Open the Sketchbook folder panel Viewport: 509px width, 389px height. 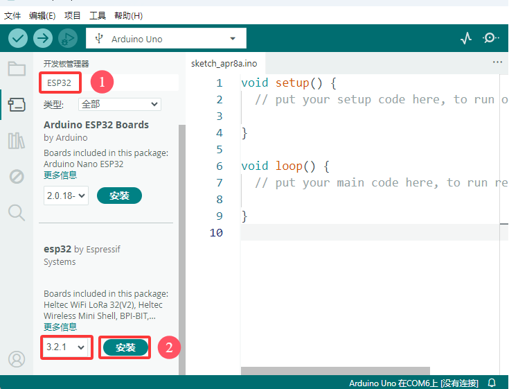coord(17,69)
